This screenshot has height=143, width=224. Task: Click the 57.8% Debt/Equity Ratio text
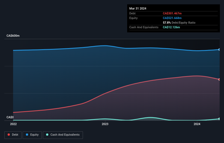(x=179, y=23)
